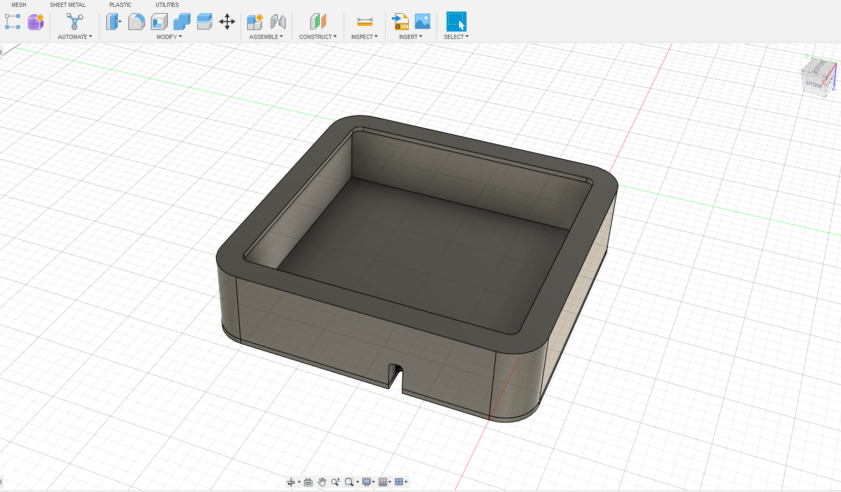Viewport: 841px width, 492px height.
Task: Select the Pan hand tool
Action: click(322, 482)
